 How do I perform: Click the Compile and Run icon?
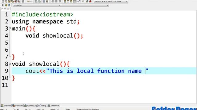coord(71,1)
